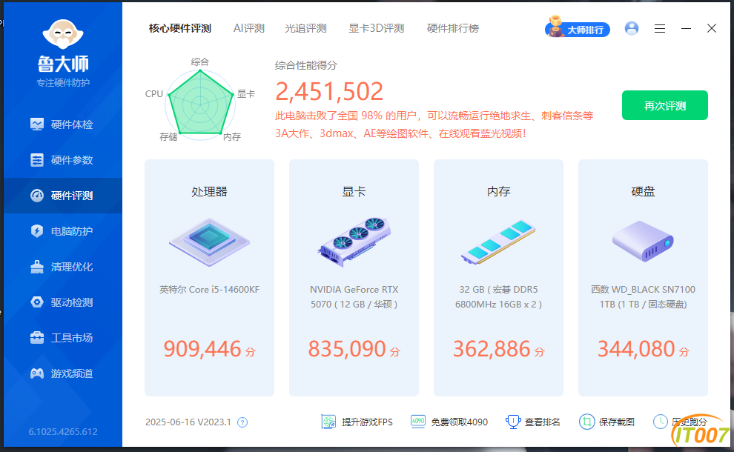Close the 鲁大师 window

(712, 29)
